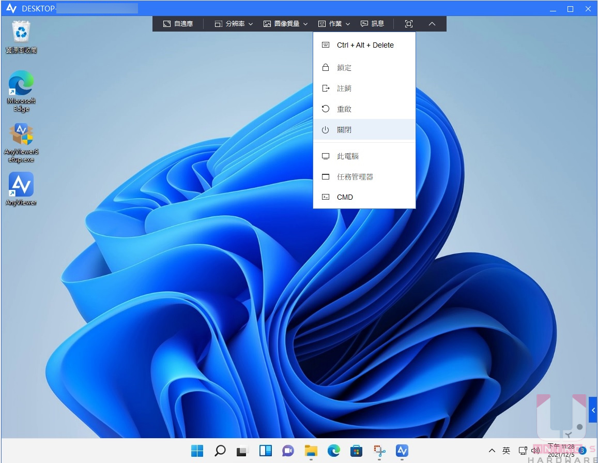The width and height of the screenshot is (598, 463).
Task: Select the AnyViewerSetup.exe desktop file
Action: pyautogui.click(x=21, y=143)
